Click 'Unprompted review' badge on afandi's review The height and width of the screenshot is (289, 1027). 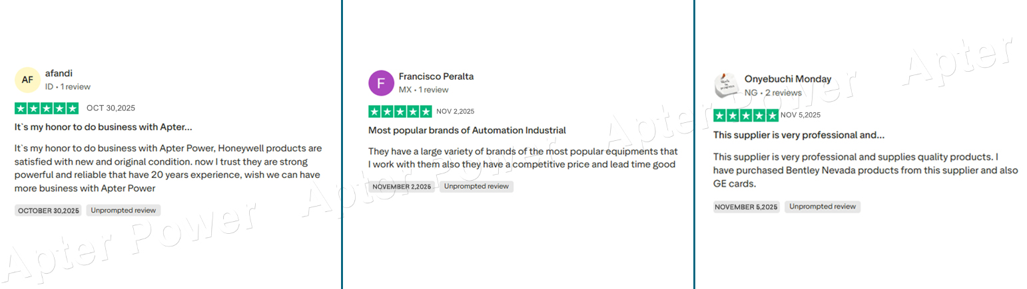(123, 211)
